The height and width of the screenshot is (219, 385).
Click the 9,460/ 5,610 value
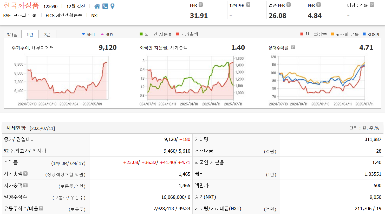tap(177, 151)
